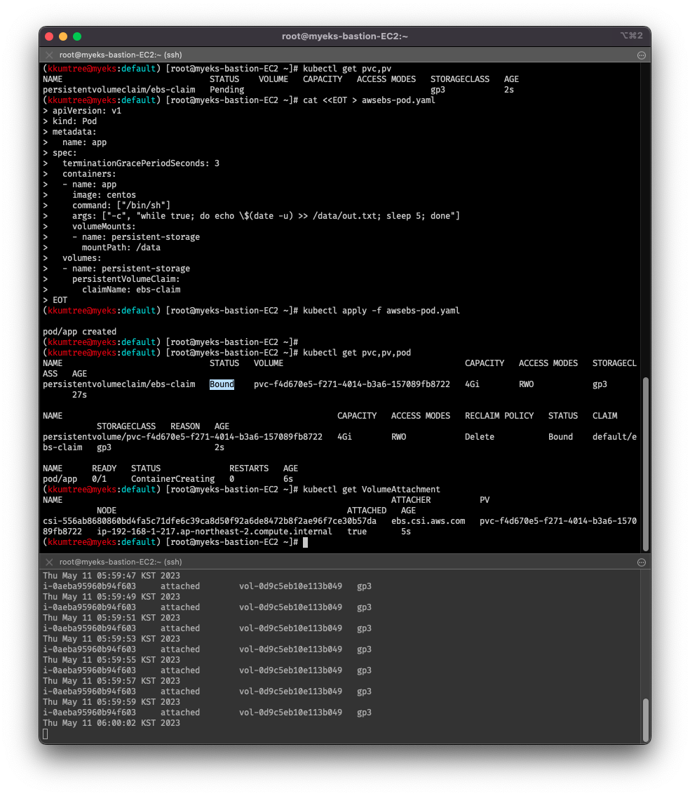Click the timestamp 'Thu May 11 05:59:47 KST 2023'
The height and width of the screenshot is (796, 690).
point(111,576)
